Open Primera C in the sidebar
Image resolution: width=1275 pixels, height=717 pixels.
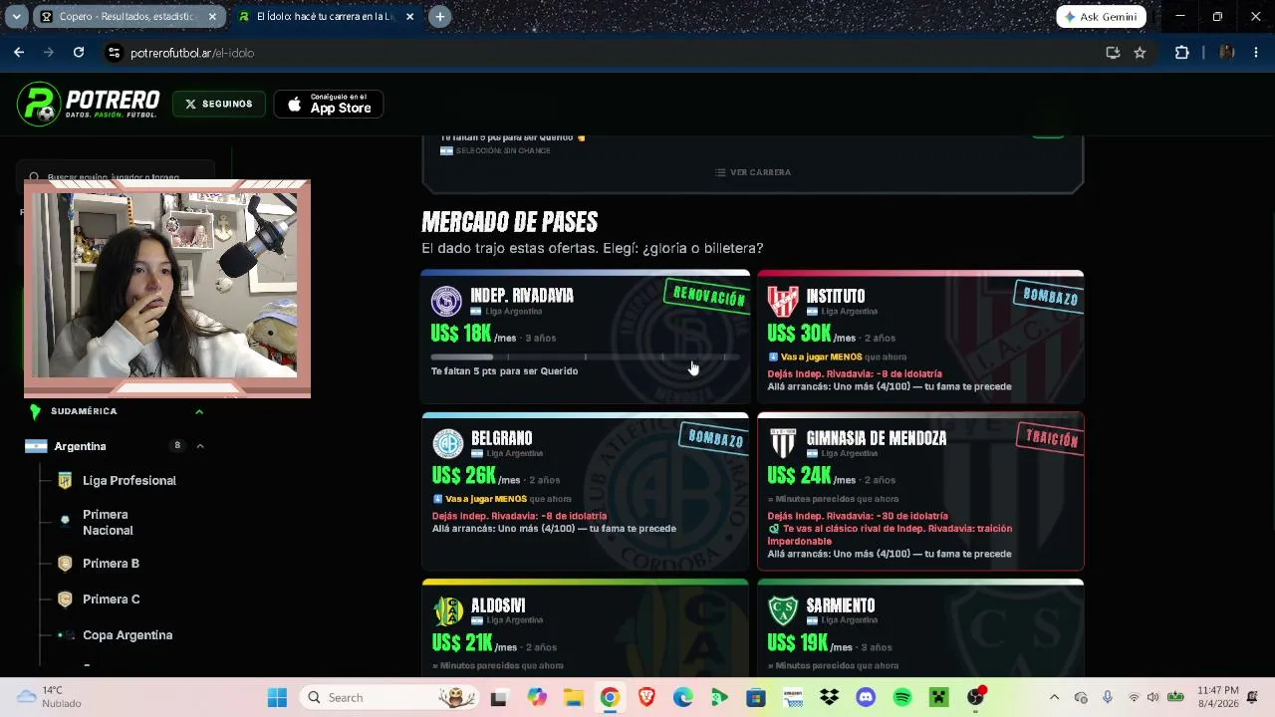[112, 599]
